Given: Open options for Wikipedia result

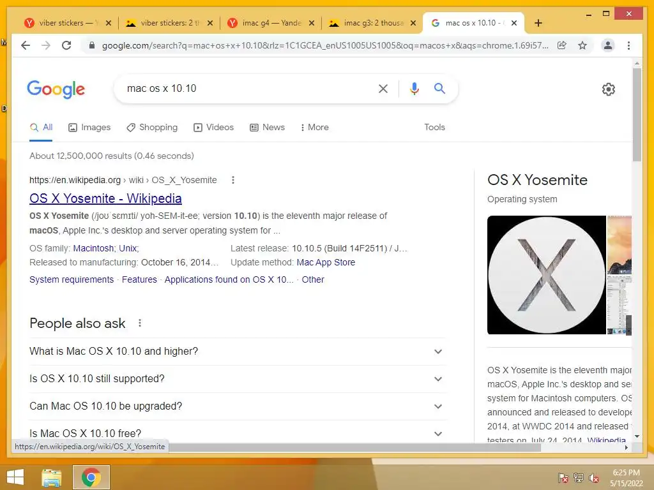Looking at the screenshot, I should point(232,180).
